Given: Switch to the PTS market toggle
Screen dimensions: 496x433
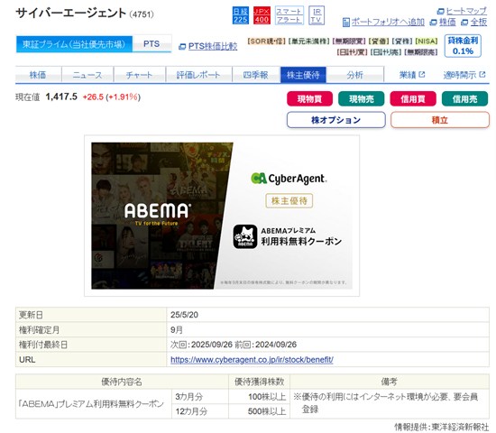Looking at the screenshot, I should click(x=152, y=44).
